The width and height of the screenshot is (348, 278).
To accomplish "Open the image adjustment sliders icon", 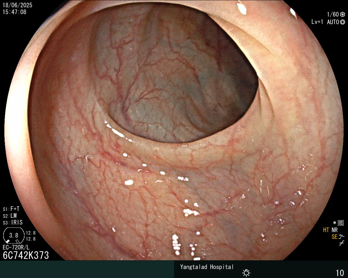I will [341, 223].
